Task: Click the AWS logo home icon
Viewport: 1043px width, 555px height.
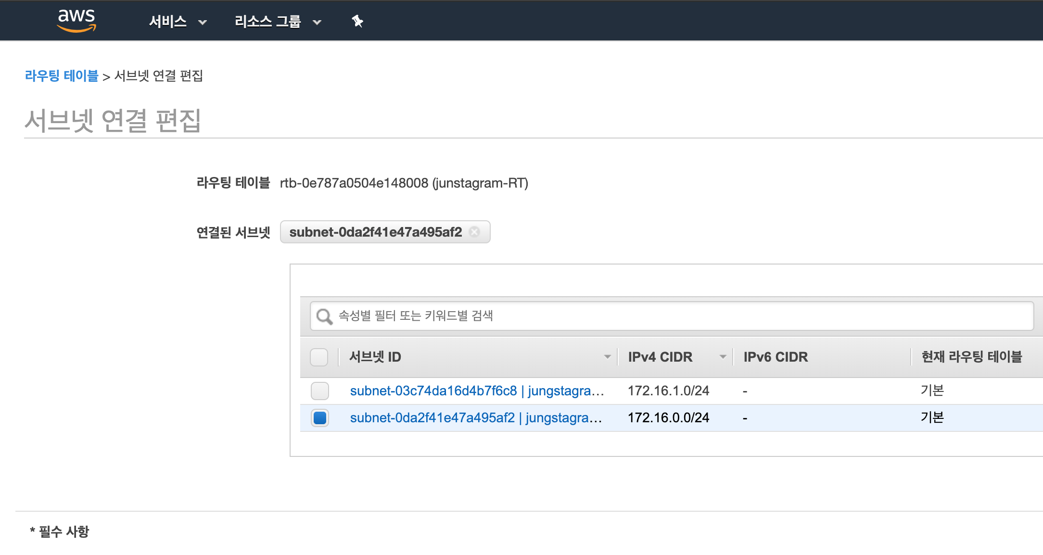Action: [x=76, y=21]
